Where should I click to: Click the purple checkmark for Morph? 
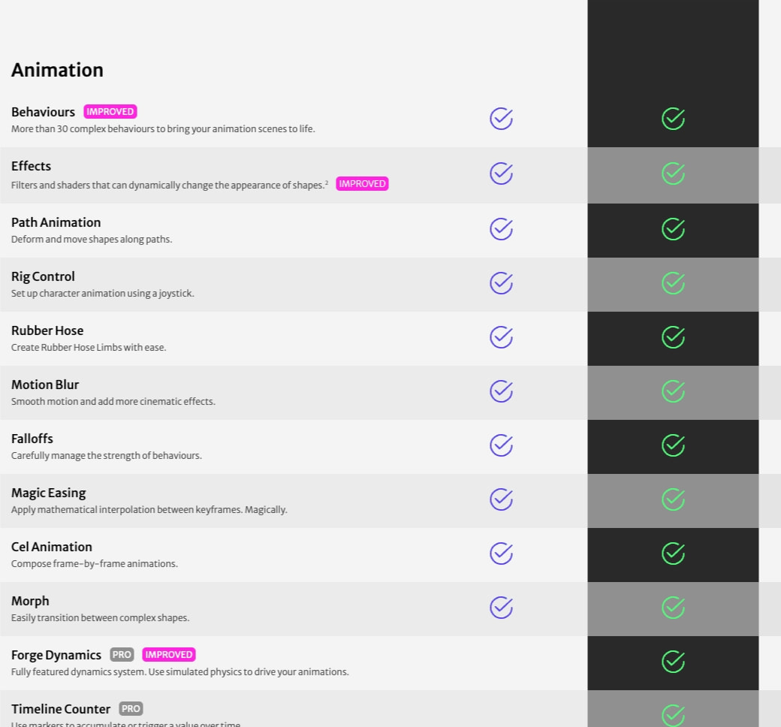point(501,608)
